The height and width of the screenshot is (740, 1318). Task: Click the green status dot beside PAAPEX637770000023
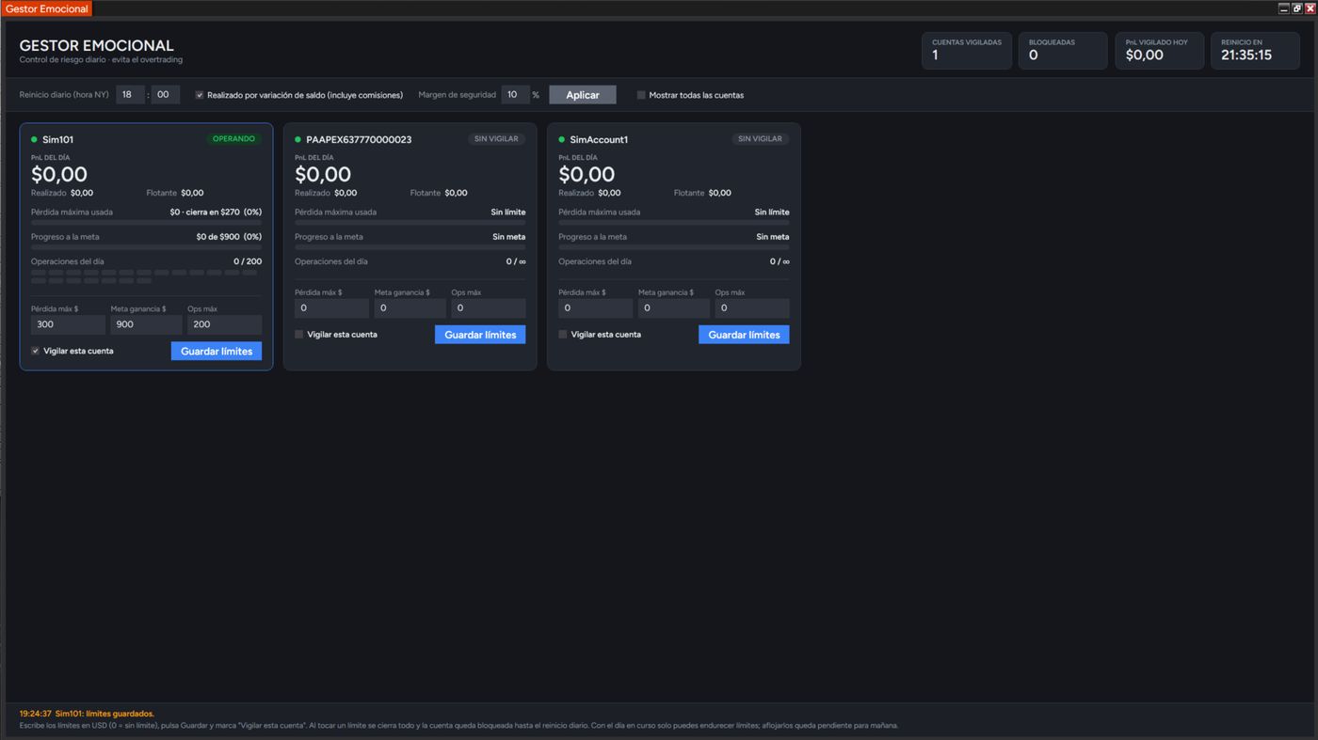click(x=297, y=139)
